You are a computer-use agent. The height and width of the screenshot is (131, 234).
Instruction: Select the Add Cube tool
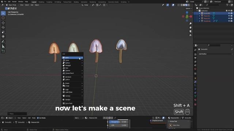point(3,51)
